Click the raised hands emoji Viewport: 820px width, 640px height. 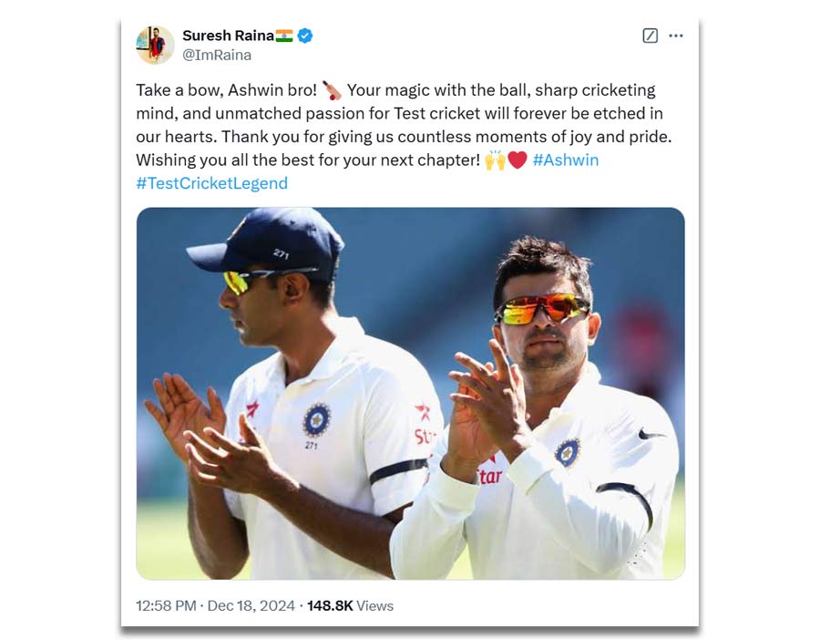(495, 160)
